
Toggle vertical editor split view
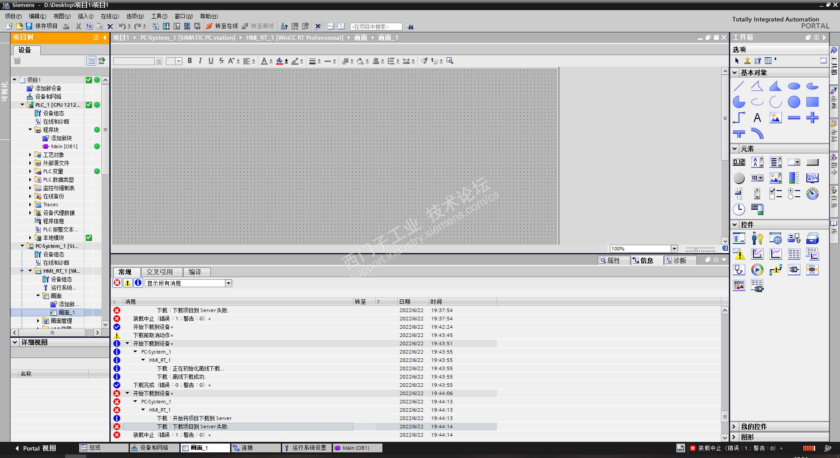[x=341, y=26]
